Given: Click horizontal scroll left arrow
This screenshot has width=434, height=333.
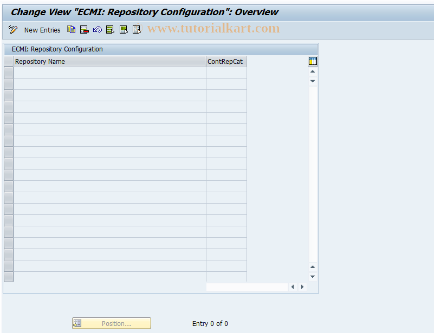Looking at the screenshot, I should pyautogui.click(x=293, y=287).
